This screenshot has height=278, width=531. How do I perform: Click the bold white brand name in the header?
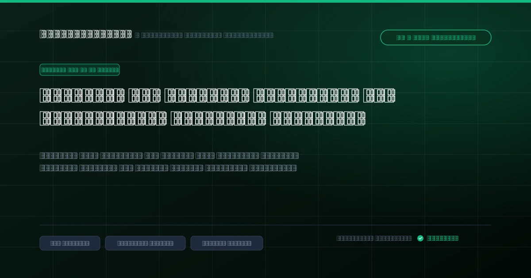click(86, 34)
